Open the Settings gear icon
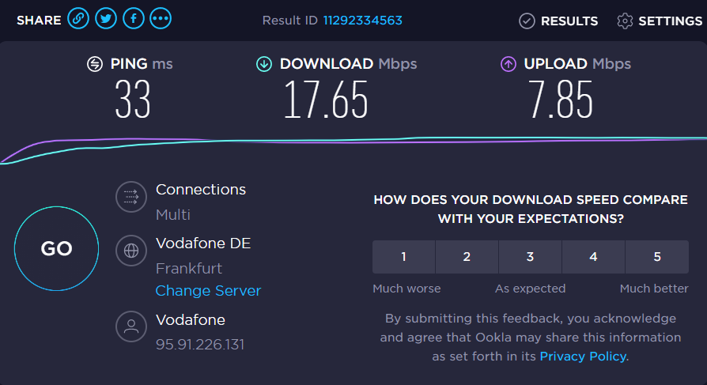Screen dimensions: 707x385 coord(625,21)
